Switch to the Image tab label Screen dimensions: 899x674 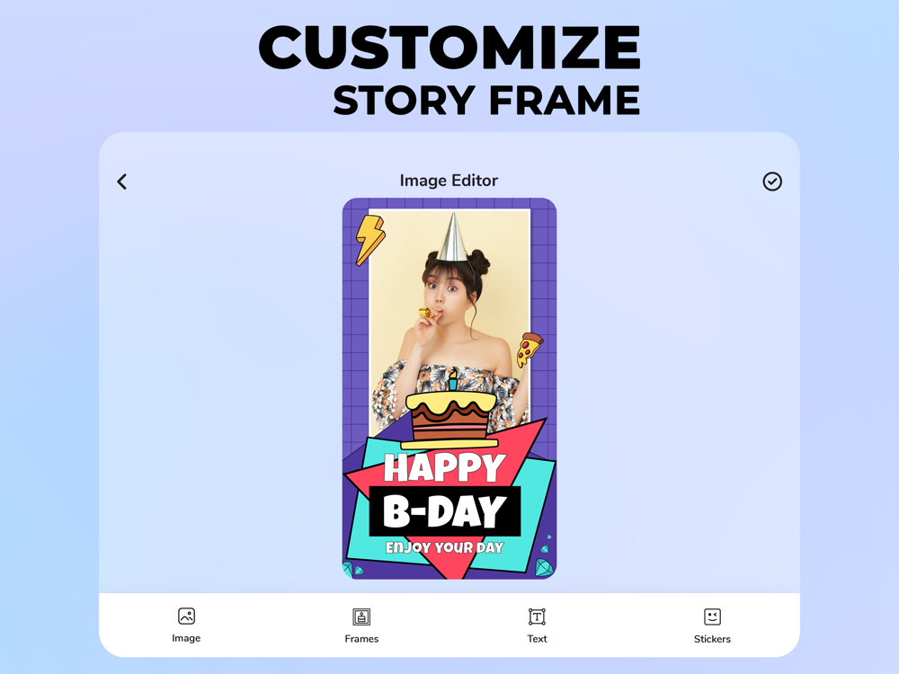[186, 638]
